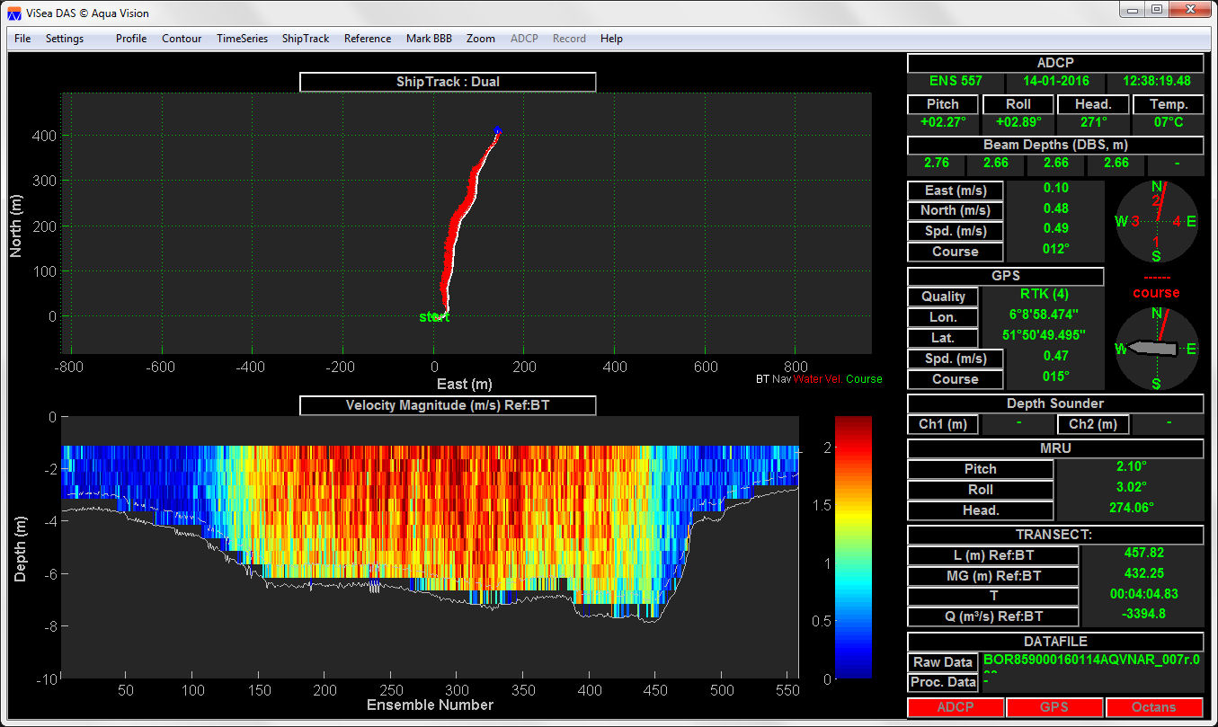Viewport: 1218px width, 727px height.
Task: Click the ViSea DAS app icon in title bar
Action: pos(14,13)
